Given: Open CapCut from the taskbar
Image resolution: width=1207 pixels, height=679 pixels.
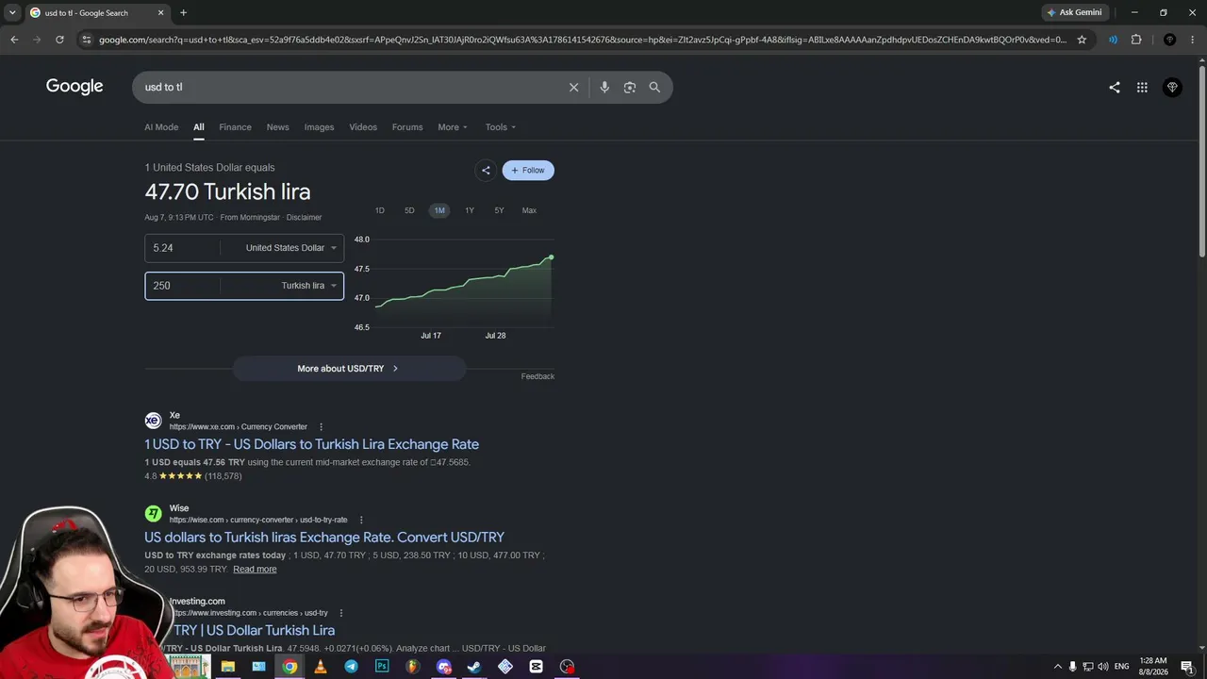Looking at the screenshot, I should click(x=536, y=666).
